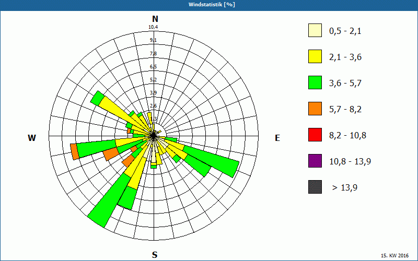The image size is (418, 261).
Task: Click the S compass label
Action: coord(155,255)
